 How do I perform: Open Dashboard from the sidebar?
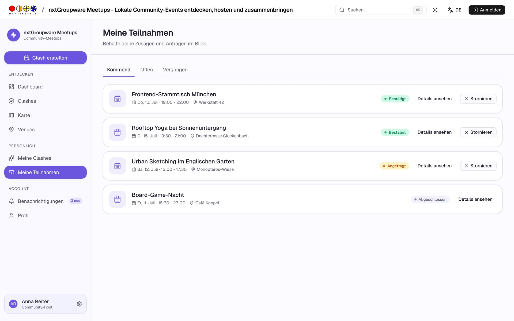click(46, 87)
